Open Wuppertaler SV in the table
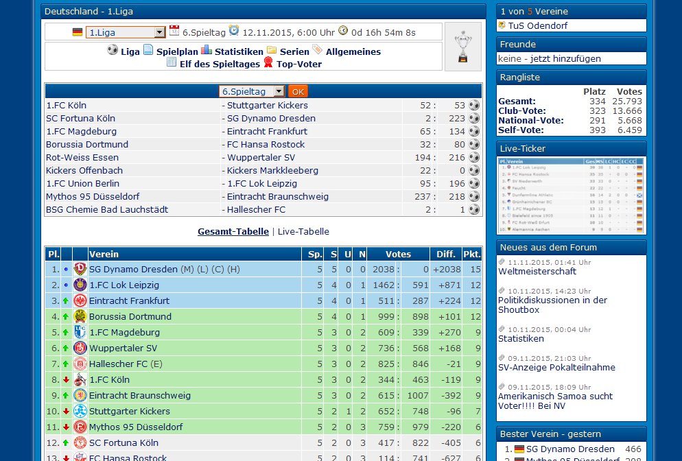Image resolution: width=682 pixels, height=461 pixels. tap(123, 348)
